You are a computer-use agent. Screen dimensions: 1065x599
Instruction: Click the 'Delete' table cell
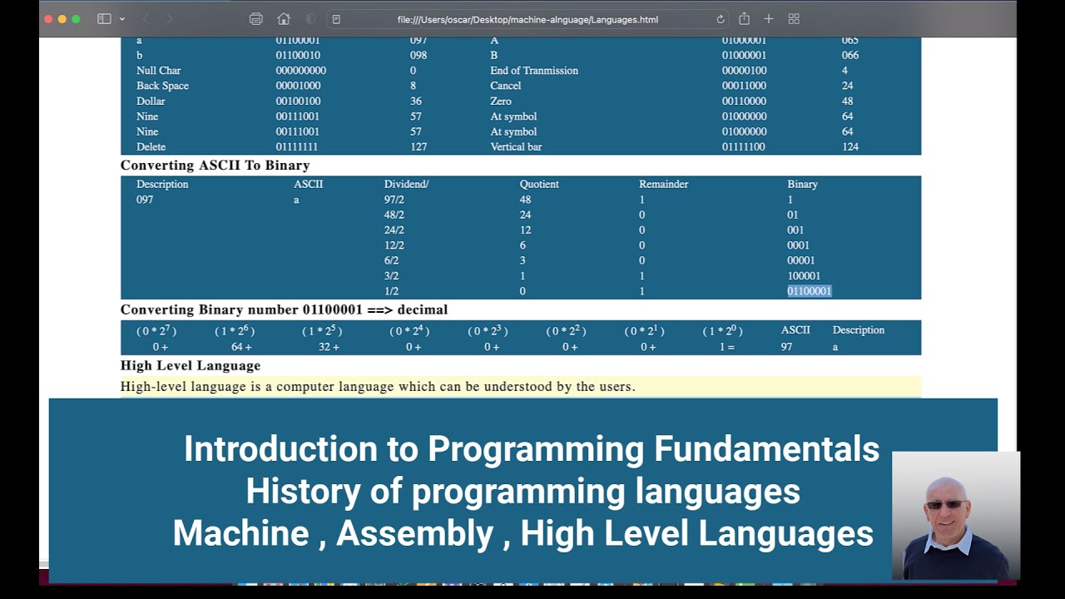(151, 146)
